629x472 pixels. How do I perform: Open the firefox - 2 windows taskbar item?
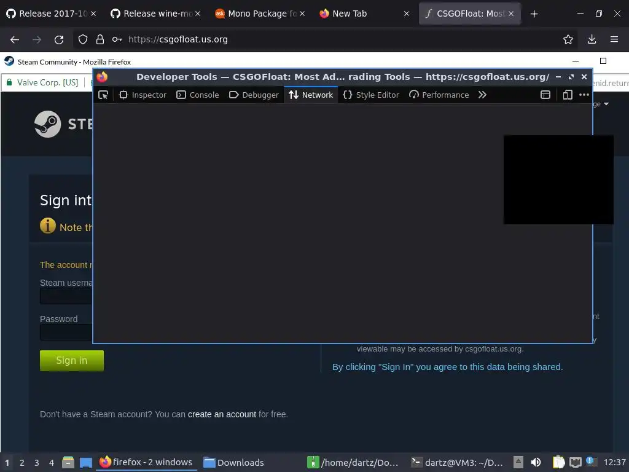coord(146,462)
